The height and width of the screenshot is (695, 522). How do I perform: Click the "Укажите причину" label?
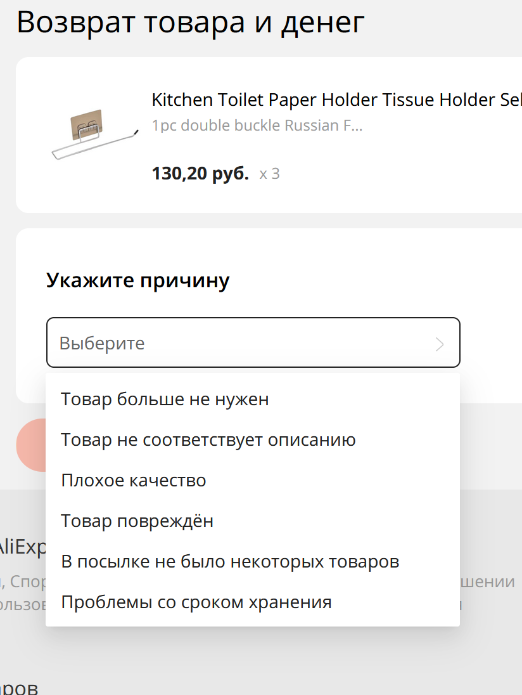[x=137, y=280]
